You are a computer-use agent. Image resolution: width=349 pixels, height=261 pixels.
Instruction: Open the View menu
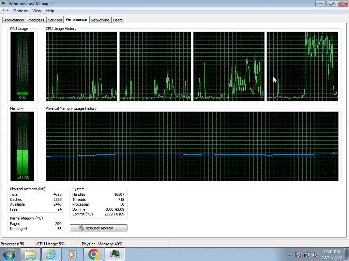click(x=36, y=11)
